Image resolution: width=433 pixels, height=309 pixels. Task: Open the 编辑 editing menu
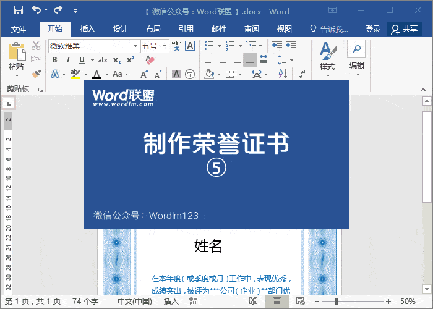click(x=356, y=58)
